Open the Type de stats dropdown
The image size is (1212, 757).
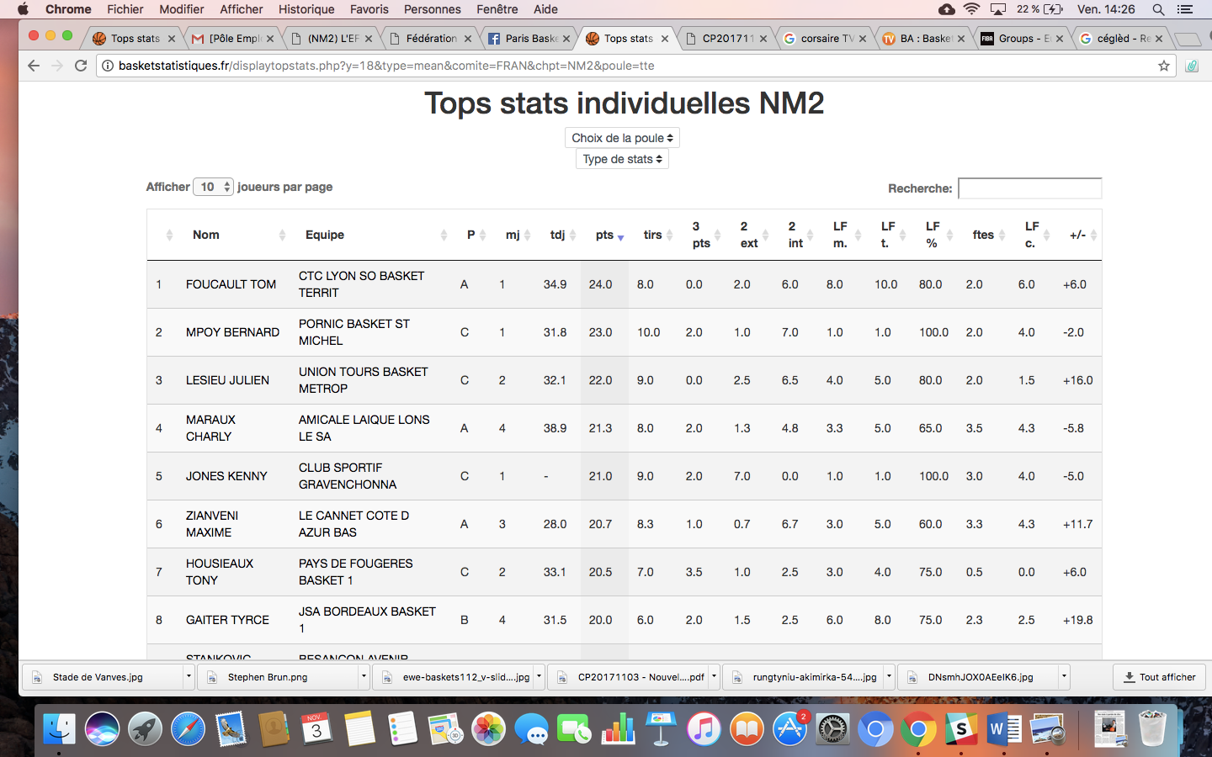pos(622,159)
